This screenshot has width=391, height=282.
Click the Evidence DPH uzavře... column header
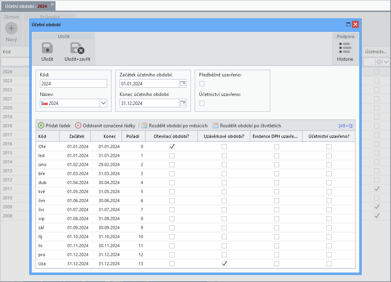[x=276, y=136]
